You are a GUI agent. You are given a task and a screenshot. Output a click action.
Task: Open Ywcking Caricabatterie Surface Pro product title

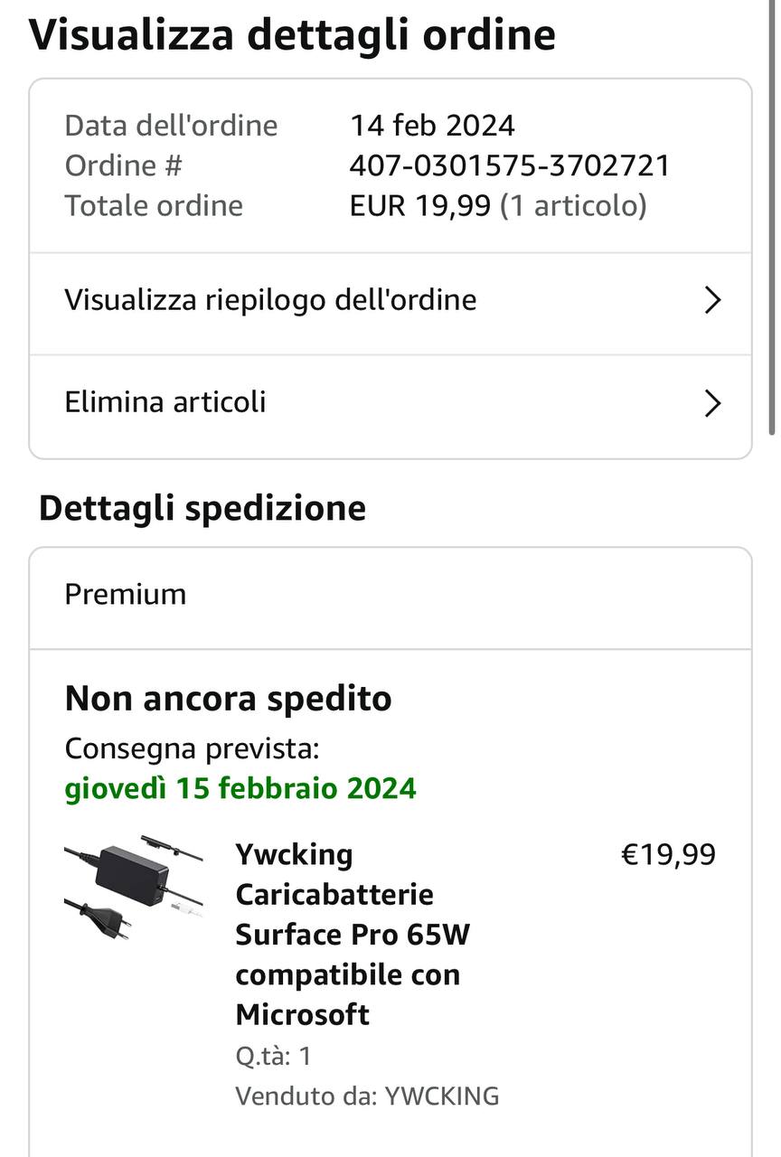tap(353, 934)
